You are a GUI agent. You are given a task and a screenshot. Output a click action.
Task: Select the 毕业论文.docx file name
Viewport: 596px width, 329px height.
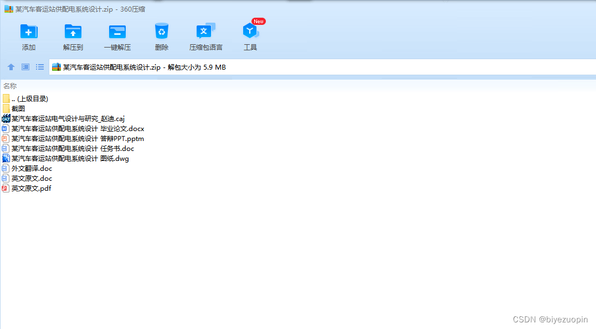(78, 129)
